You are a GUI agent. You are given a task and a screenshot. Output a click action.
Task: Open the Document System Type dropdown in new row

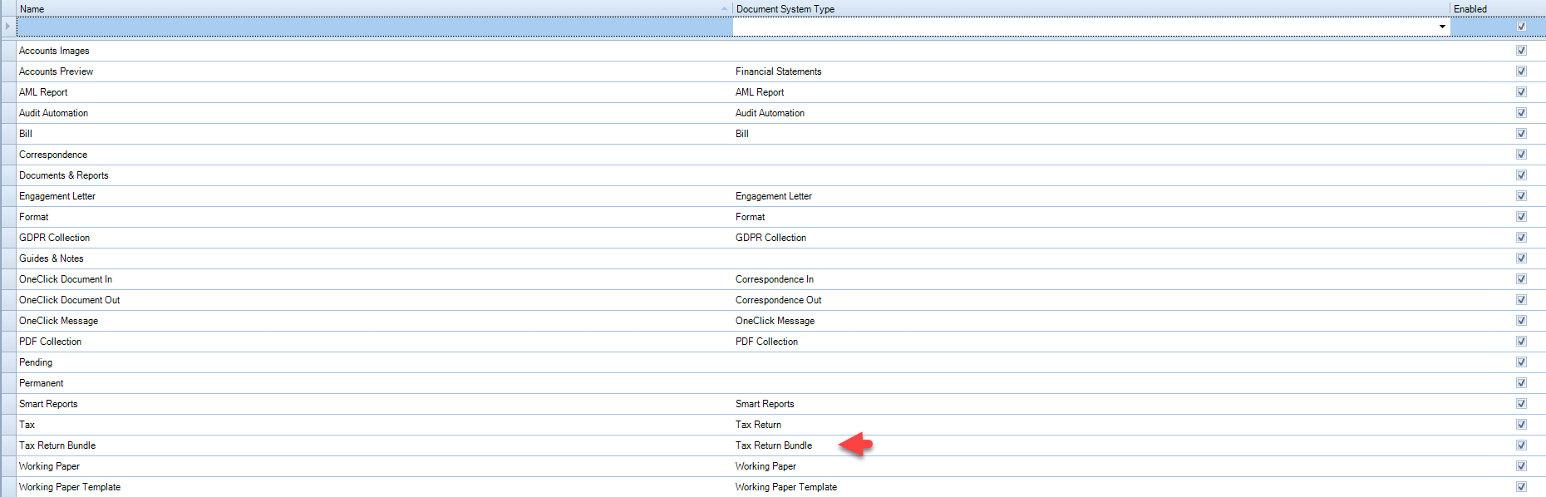(x=1442, y=27)
